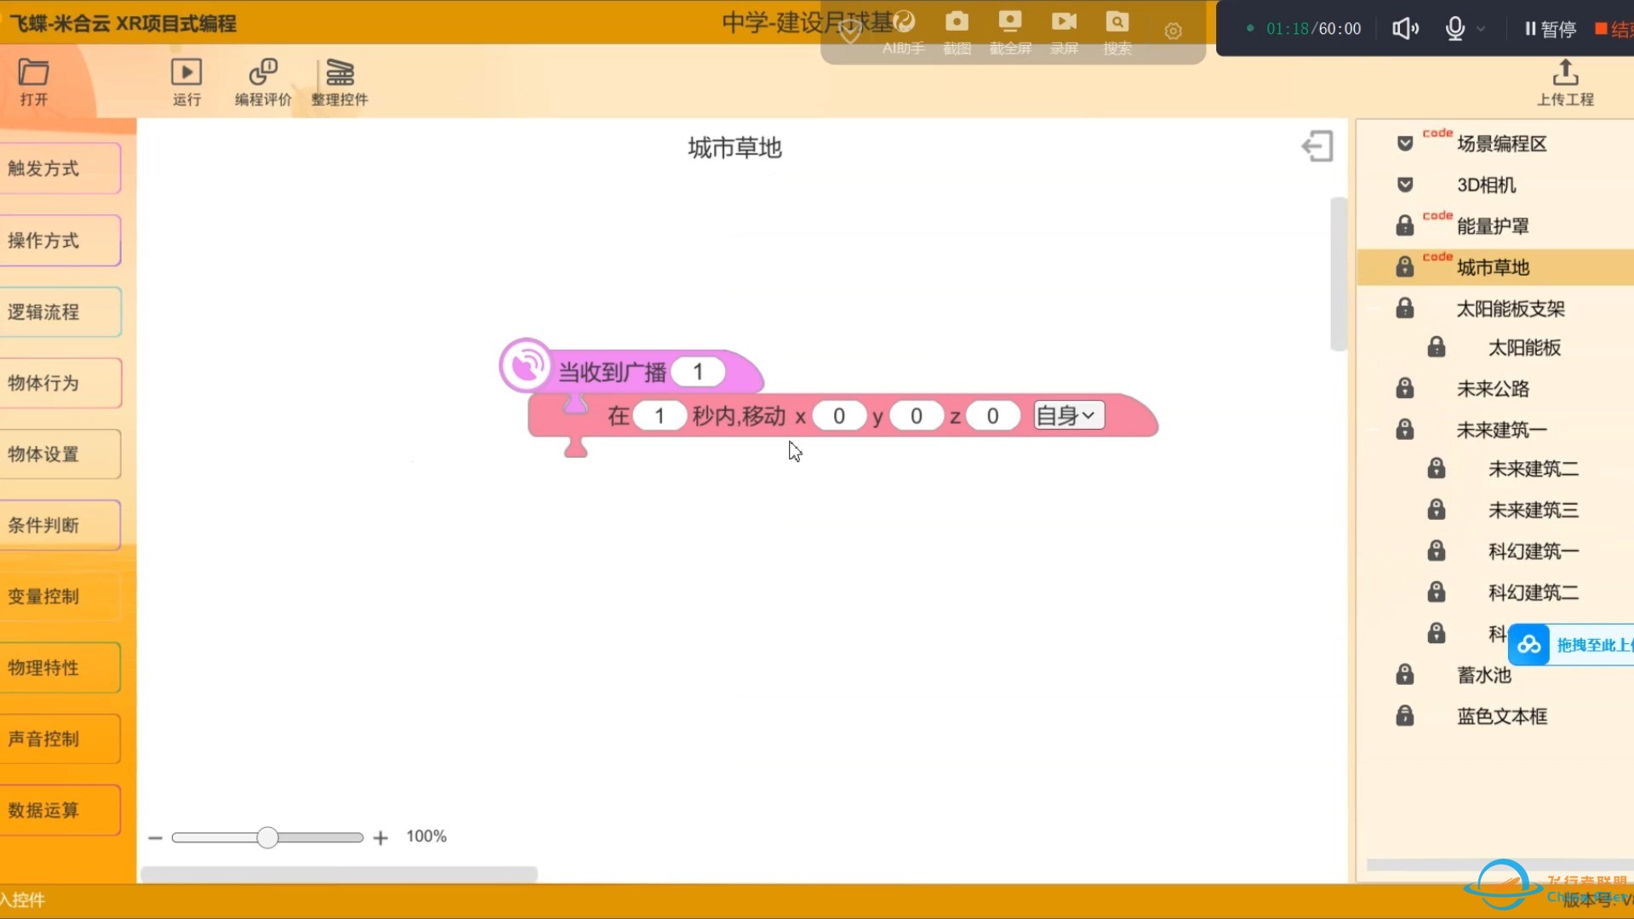The width and height of the screenshot is (1634, 919).
Task: Click the exit editor arrow icon
Action: click(1317, 146)
